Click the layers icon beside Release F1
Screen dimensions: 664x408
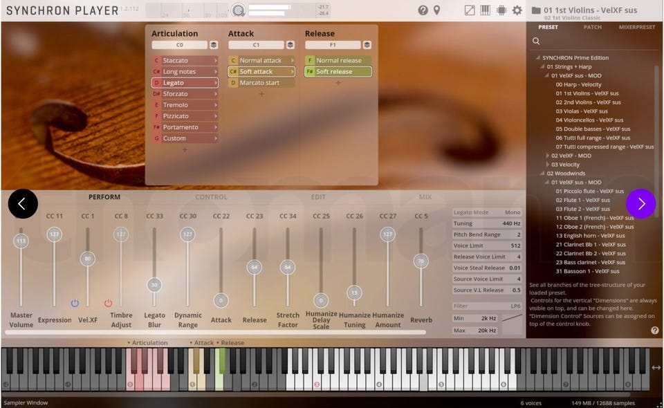tap(367, 45)
